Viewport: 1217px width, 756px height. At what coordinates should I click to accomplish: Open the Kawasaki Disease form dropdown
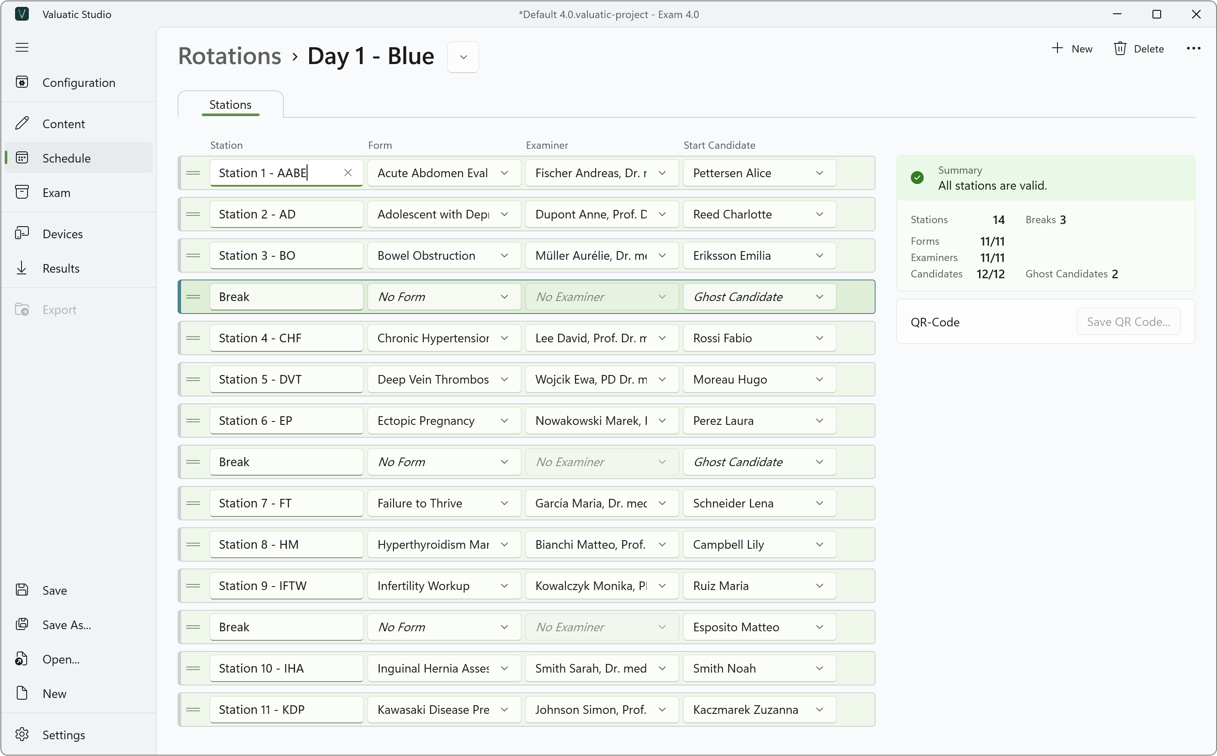(444, 710)
